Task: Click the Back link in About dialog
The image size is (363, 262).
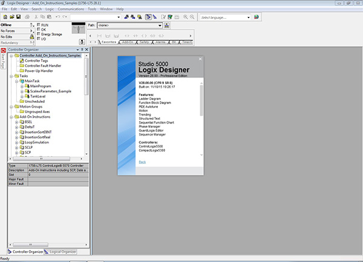Action: pos(142,162)
